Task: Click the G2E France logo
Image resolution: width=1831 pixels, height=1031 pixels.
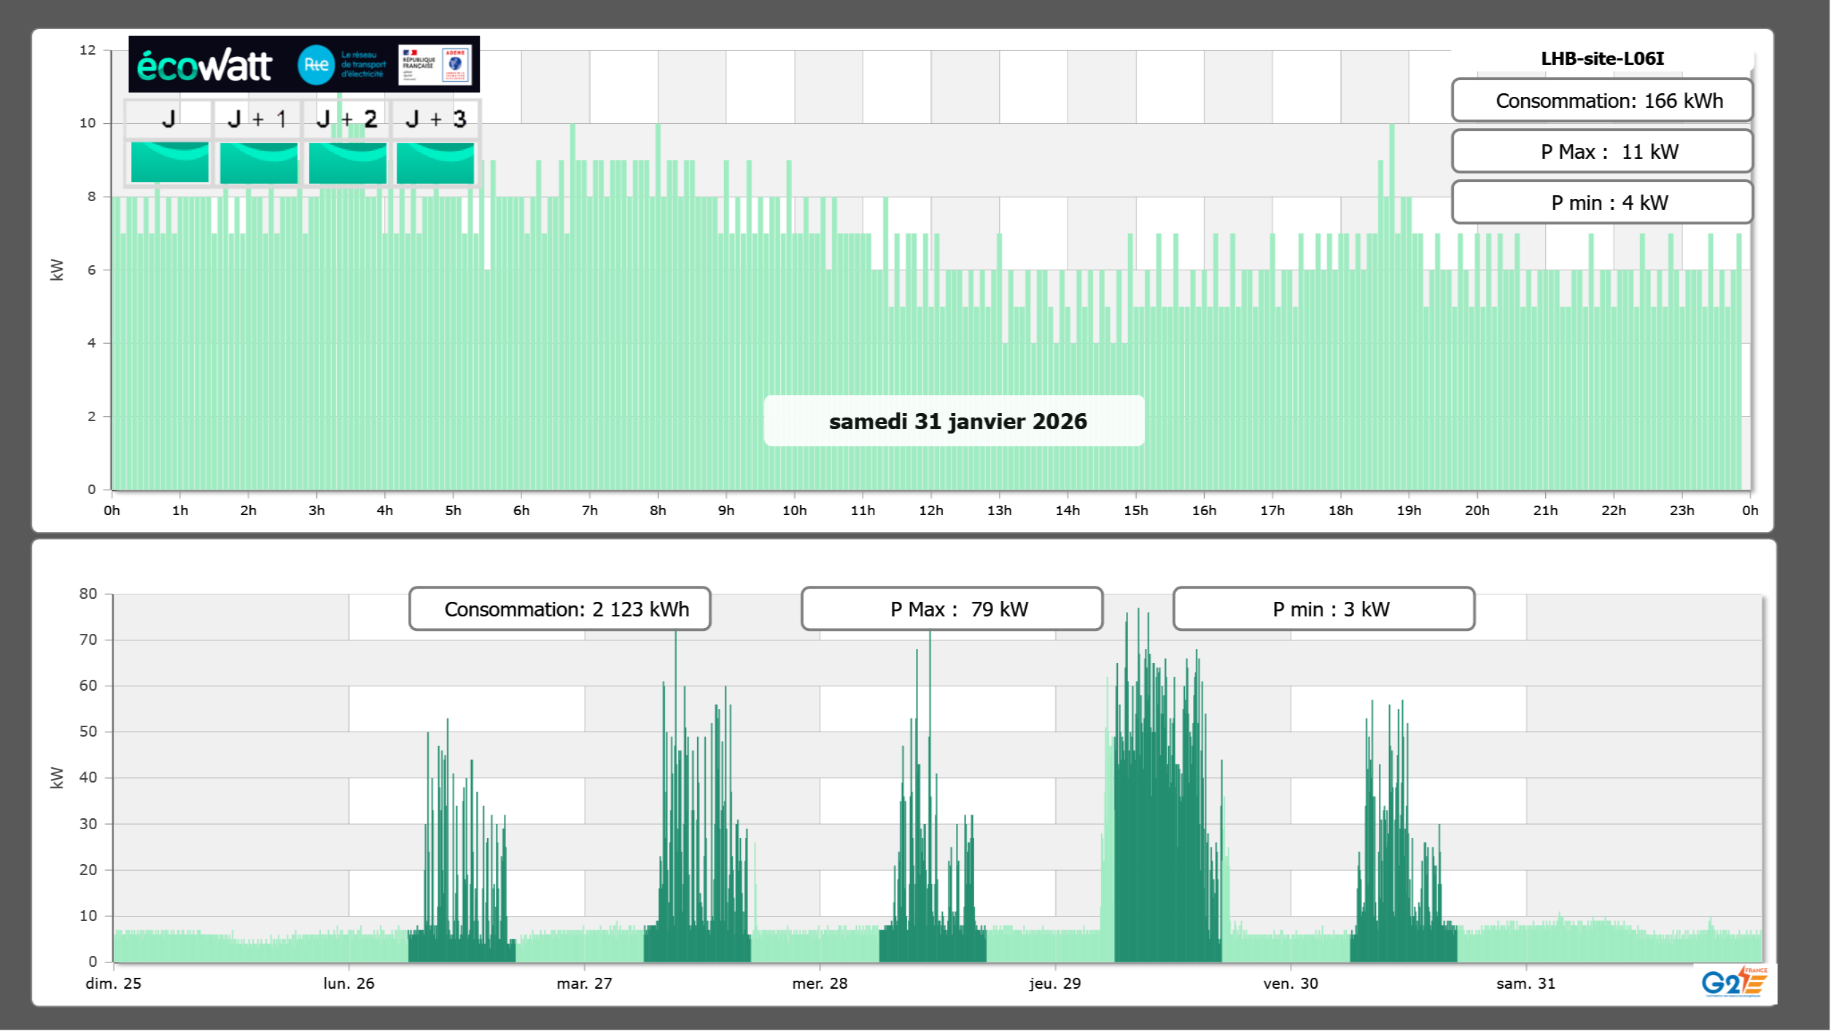Action: coord(1733,982)
